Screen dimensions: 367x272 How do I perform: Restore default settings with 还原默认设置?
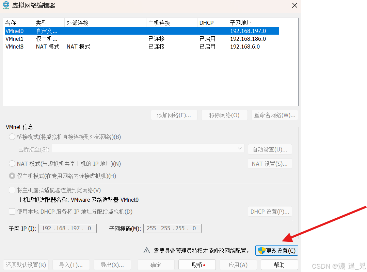(x=26, y=265)
